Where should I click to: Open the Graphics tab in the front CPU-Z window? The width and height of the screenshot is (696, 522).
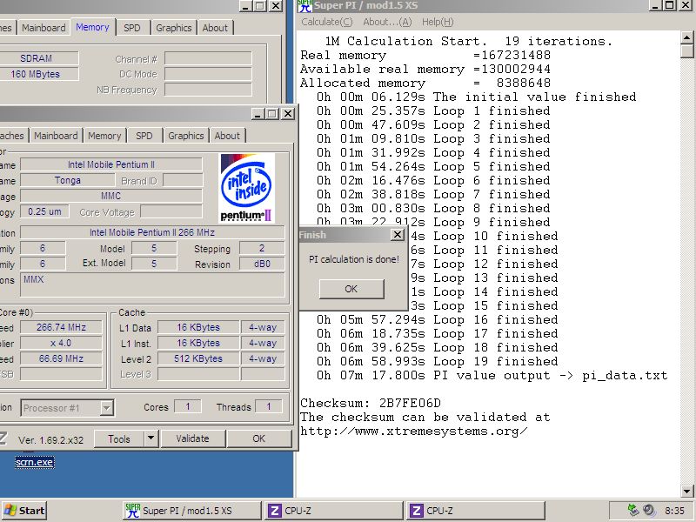point(185,136)
